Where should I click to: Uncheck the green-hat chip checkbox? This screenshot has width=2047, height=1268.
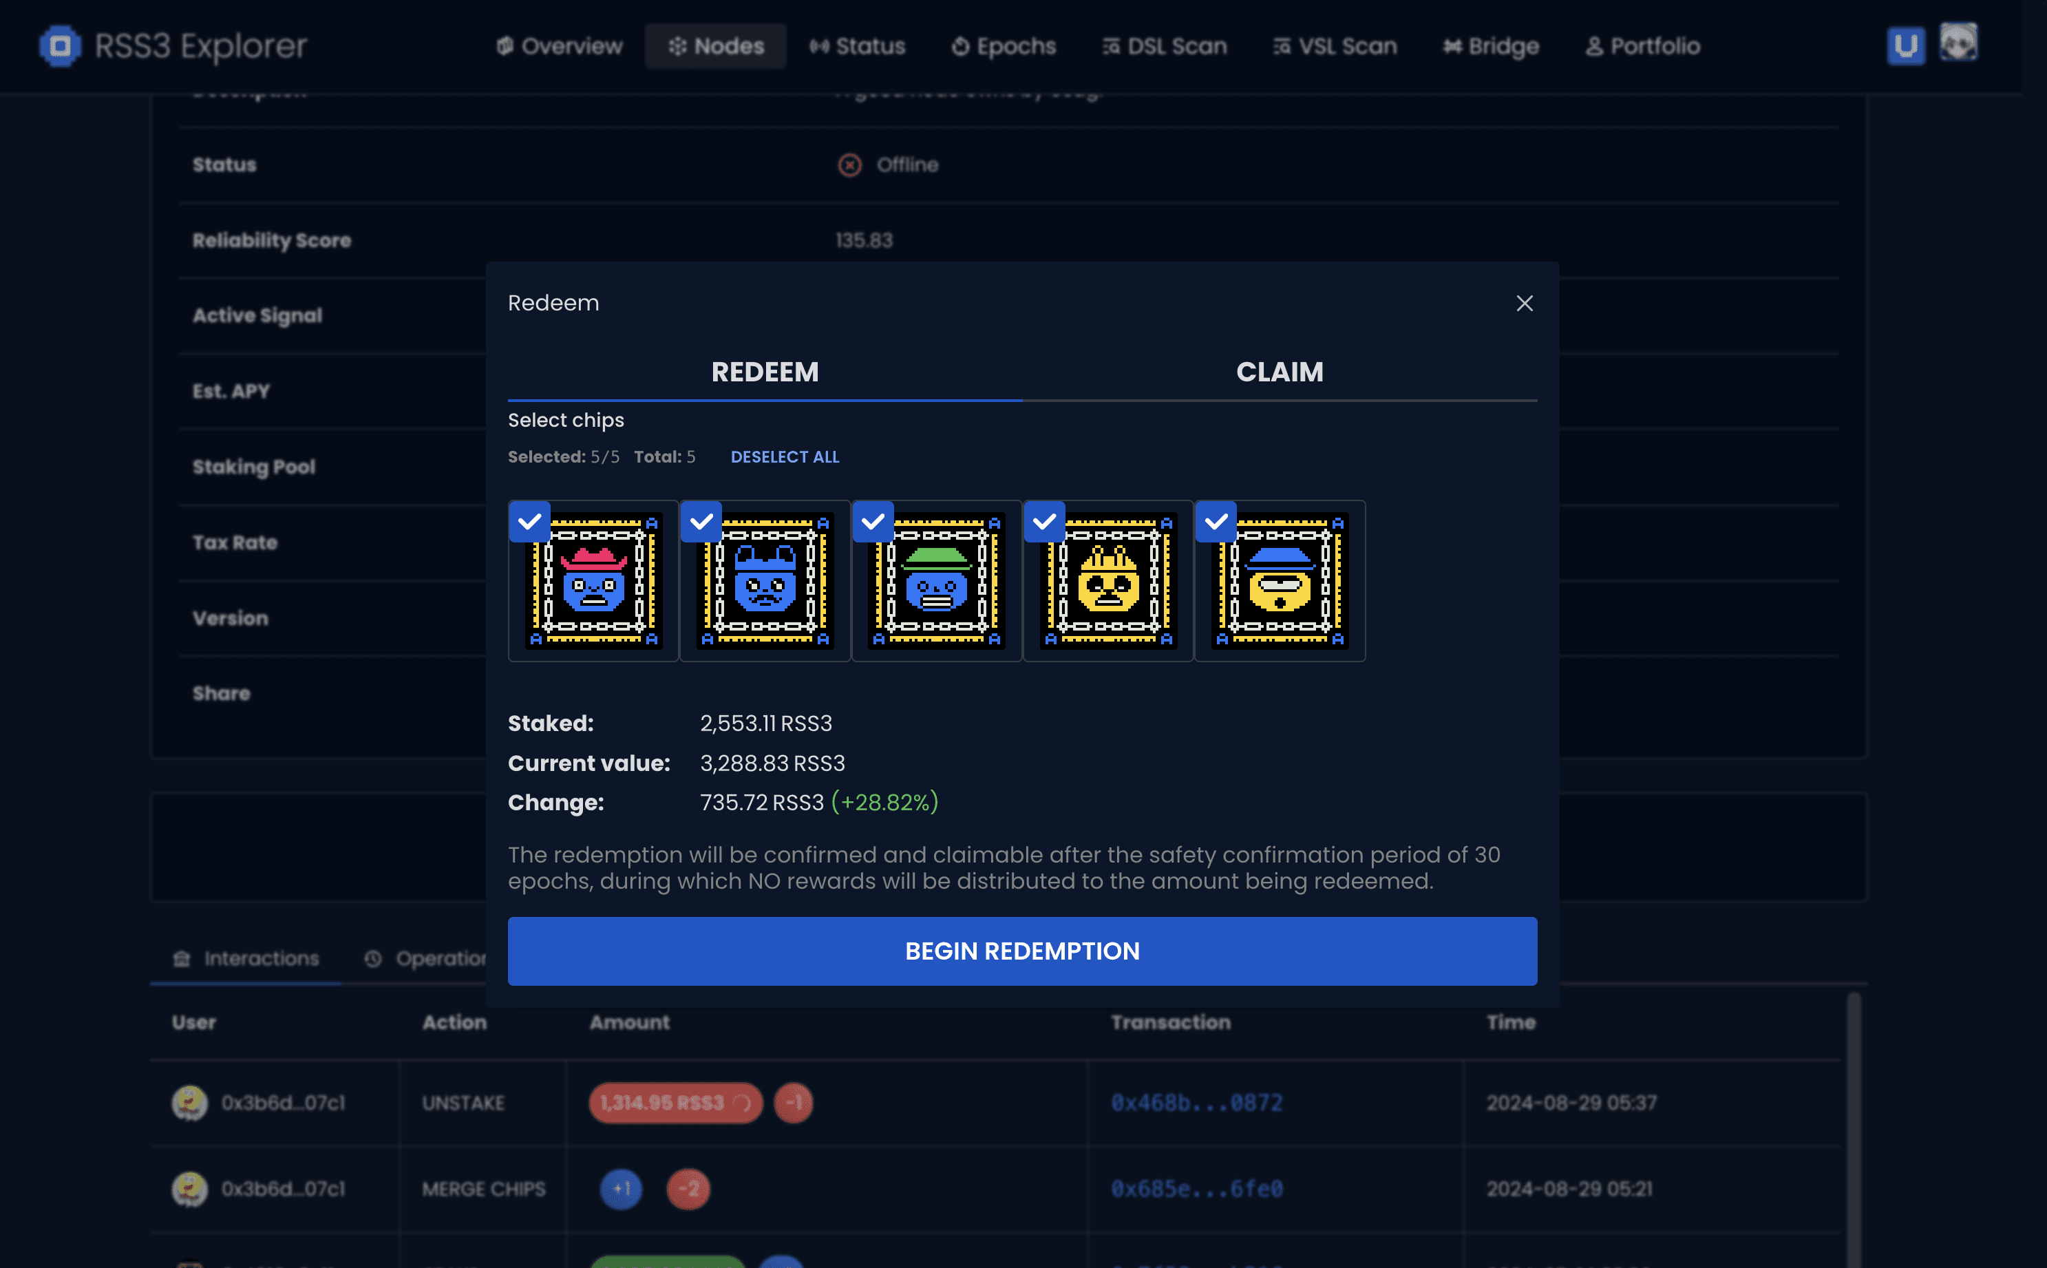[873, 522]
